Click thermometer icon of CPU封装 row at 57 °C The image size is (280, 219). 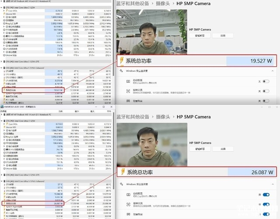pos(4,184)
